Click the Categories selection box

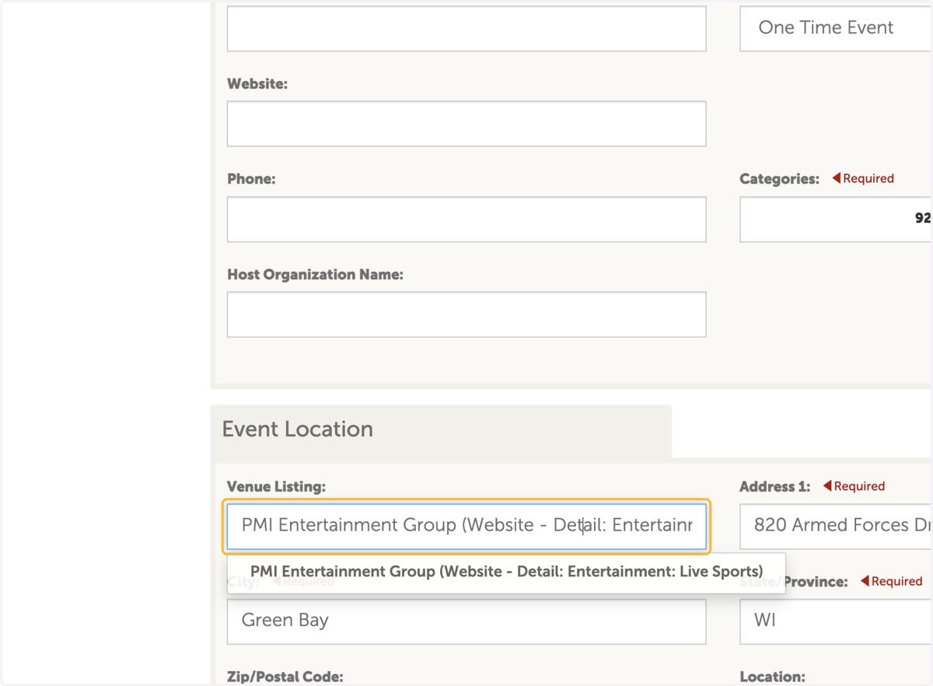836,219
